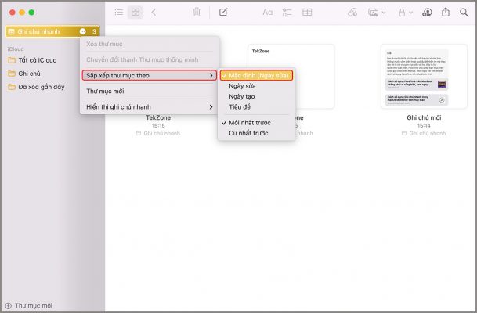This screenshot has width=477, height=313.
Task: Insert a checklist using toolbar icon
Action: [x=287, y=13]
